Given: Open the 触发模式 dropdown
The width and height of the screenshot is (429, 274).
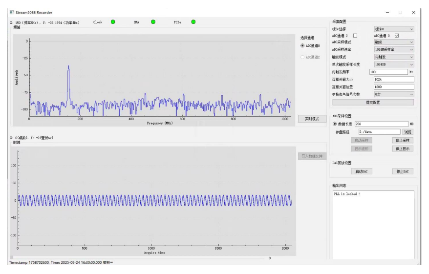Looking at the screenshot, I should point(394,57).
